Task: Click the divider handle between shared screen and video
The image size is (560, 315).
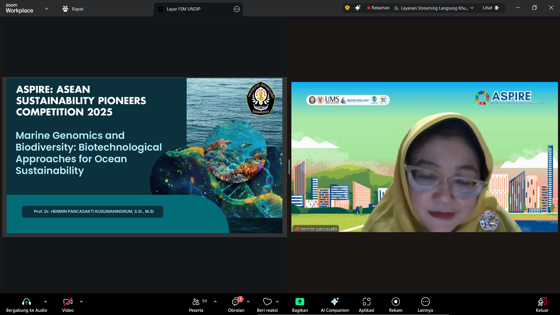Action: pyautogui.click(x=289, y=167)
